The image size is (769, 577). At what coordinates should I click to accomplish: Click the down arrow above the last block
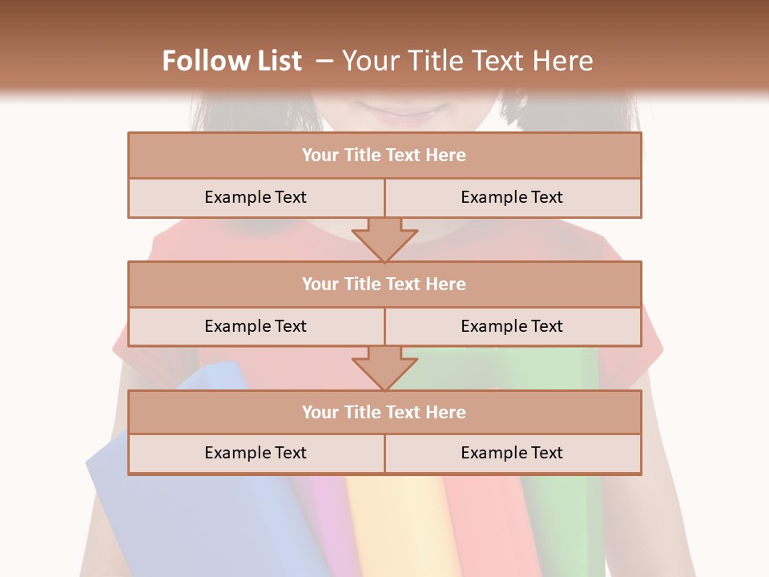pyautogui.click(x=384, y=368)
